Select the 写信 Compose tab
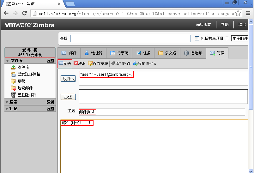 coord(217,53)
